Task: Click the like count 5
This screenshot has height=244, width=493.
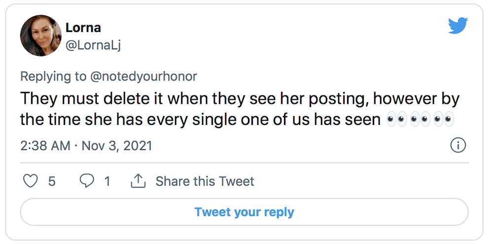Action: click(52, 181)
